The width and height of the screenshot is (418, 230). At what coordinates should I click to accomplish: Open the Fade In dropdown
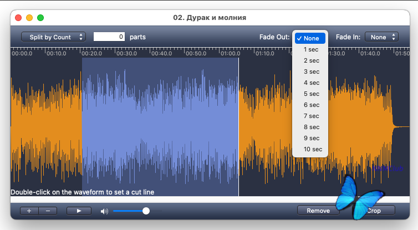tap(381, 37)
